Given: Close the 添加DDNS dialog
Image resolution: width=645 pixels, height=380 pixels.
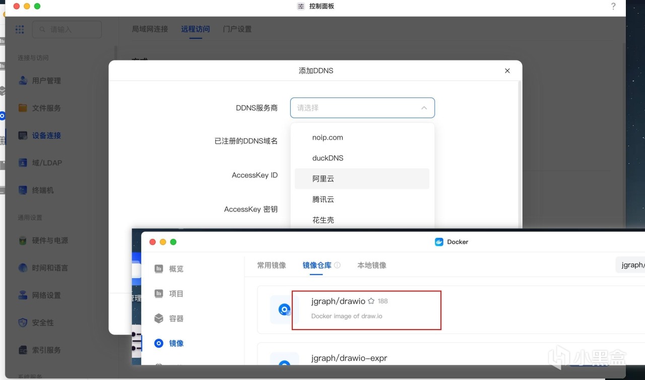Looking at the screenshot, I should click(507, 71).
